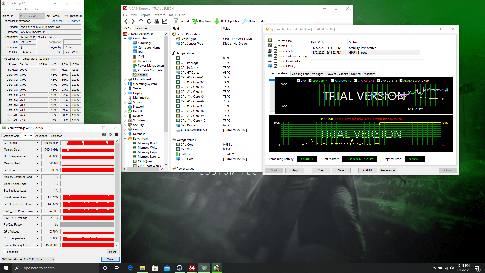Uncheck the Stress FPU checkbox
485x273 pixels.
point(276,46)
